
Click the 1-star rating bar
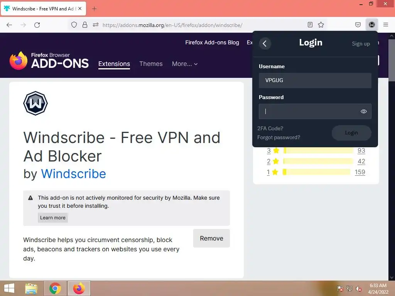coord(316,172)
